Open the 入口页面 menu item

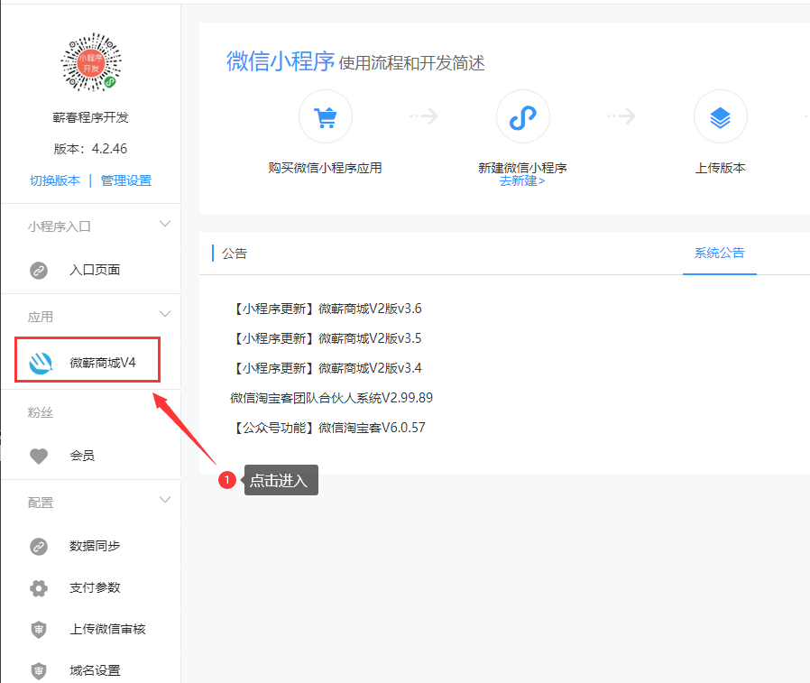coord(95,270)
